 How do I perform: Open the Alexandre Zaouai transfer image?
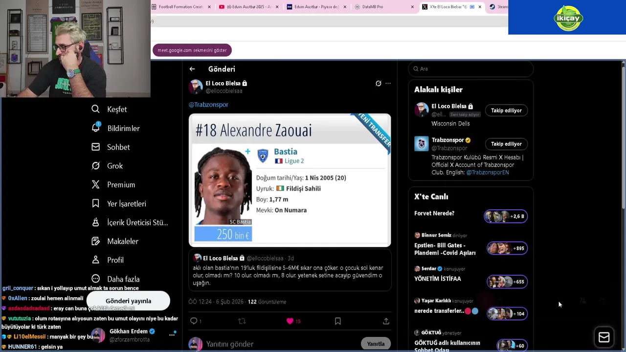pos(290,180)
